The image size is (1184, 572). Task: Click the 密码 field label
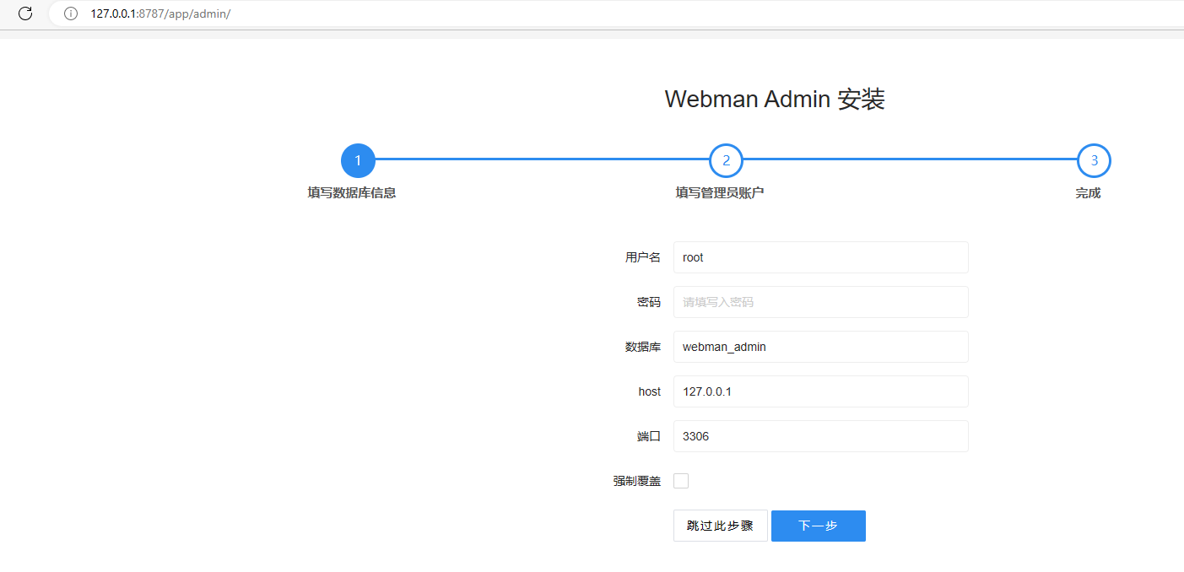(x=649, y=302)
